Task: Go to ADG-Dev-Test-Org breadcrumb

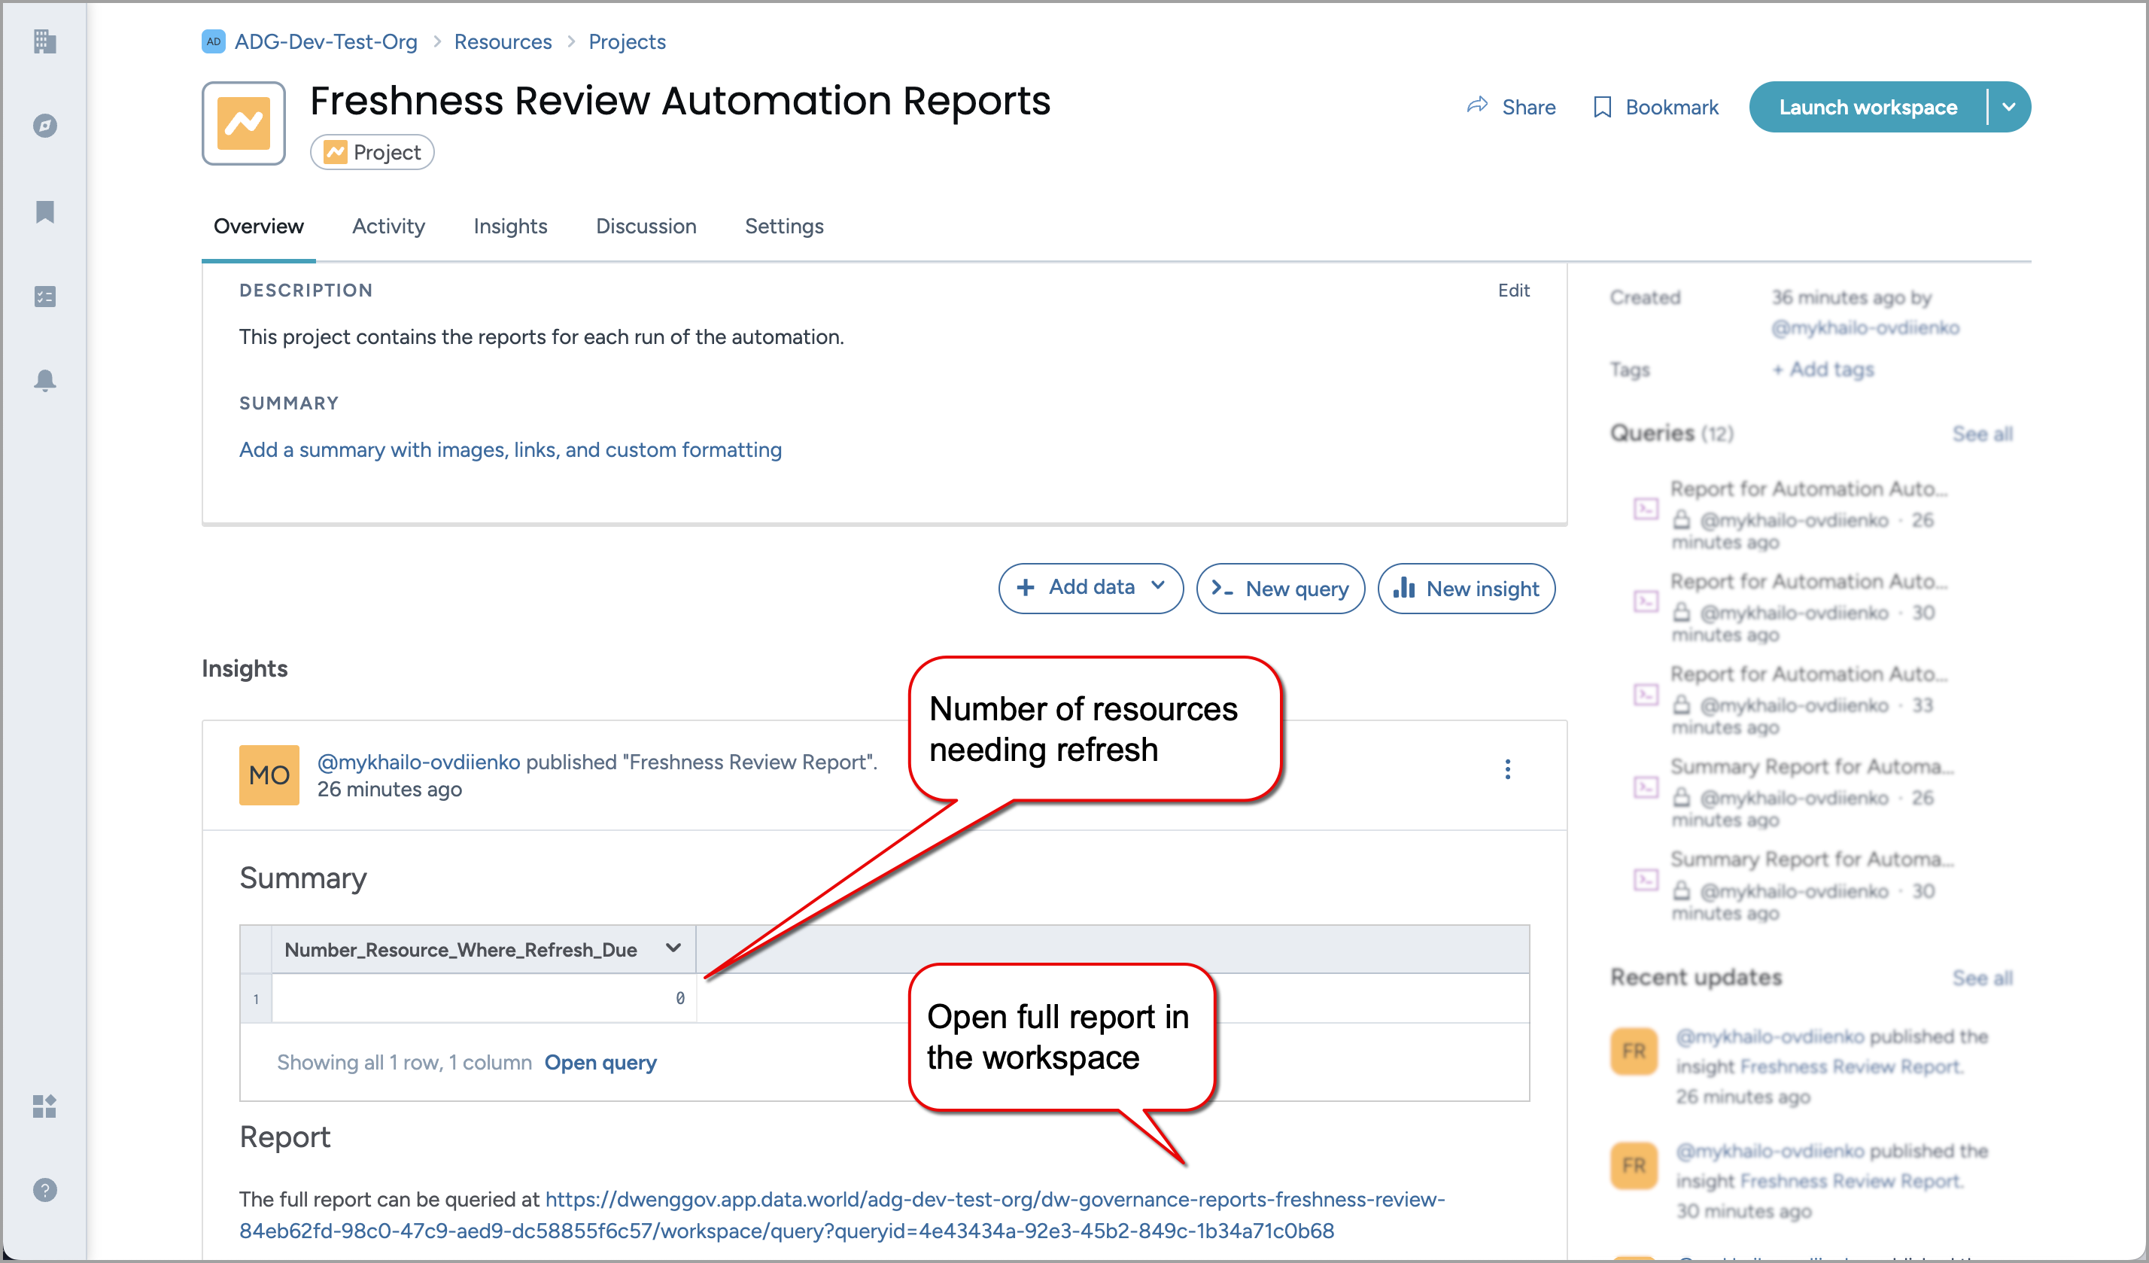Action: [x=326, y=41]
